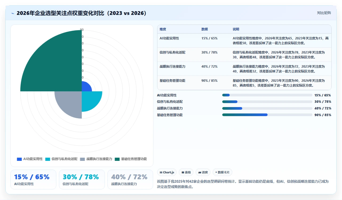The height and width of the screenshot is (200, 342).
Task: Open the 15% / 65% AI功能实用性 data card
Action: pyautogui.click(x=33, y=179)
